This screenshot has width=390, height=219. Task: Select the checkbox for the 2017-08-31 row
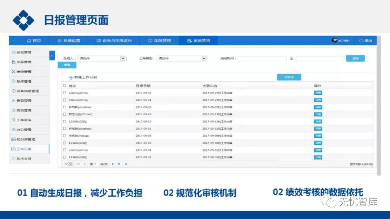(65, 157)
